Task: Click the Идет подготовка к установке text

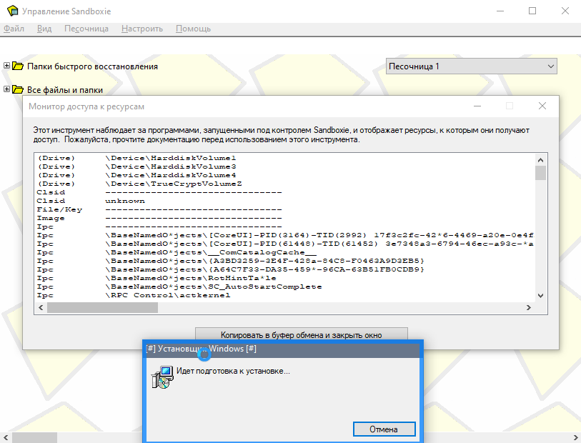Action: tap(233, 371)
